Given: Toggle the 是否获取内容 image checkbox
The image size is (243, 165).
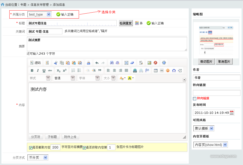Looking at the screenshot, I should point(84,147).
